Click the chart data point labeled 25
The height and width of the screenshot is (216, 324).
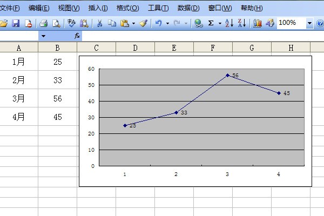click(125, 125)
